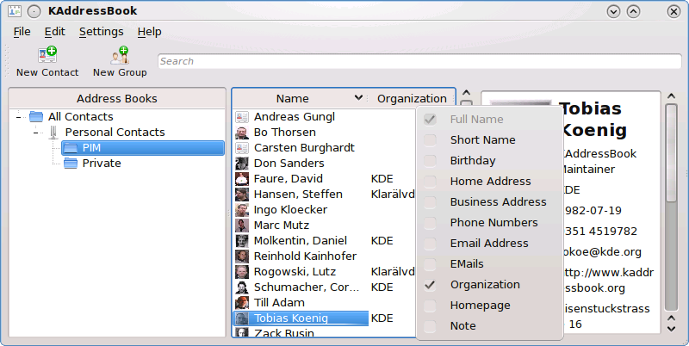Check the Business Address column option
The image size is (689, 346).
pyautogui.click(x=430, y=202)
